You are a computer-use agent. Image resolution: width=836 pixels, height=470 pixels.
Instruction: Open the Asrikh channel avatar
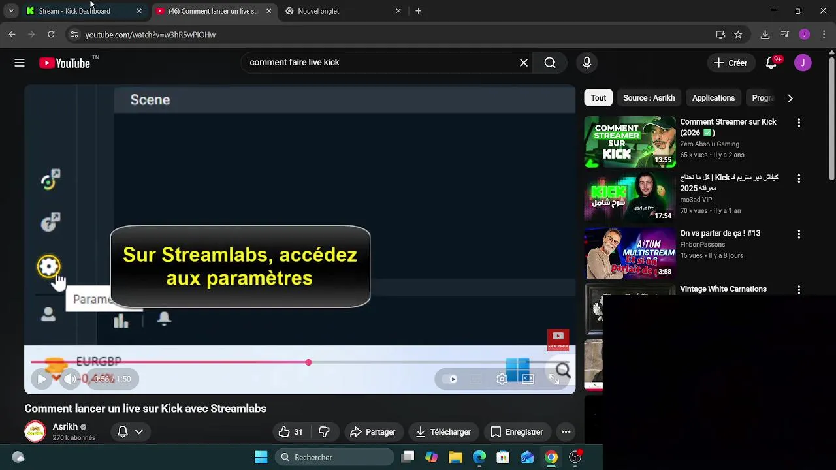coord(35,432)
